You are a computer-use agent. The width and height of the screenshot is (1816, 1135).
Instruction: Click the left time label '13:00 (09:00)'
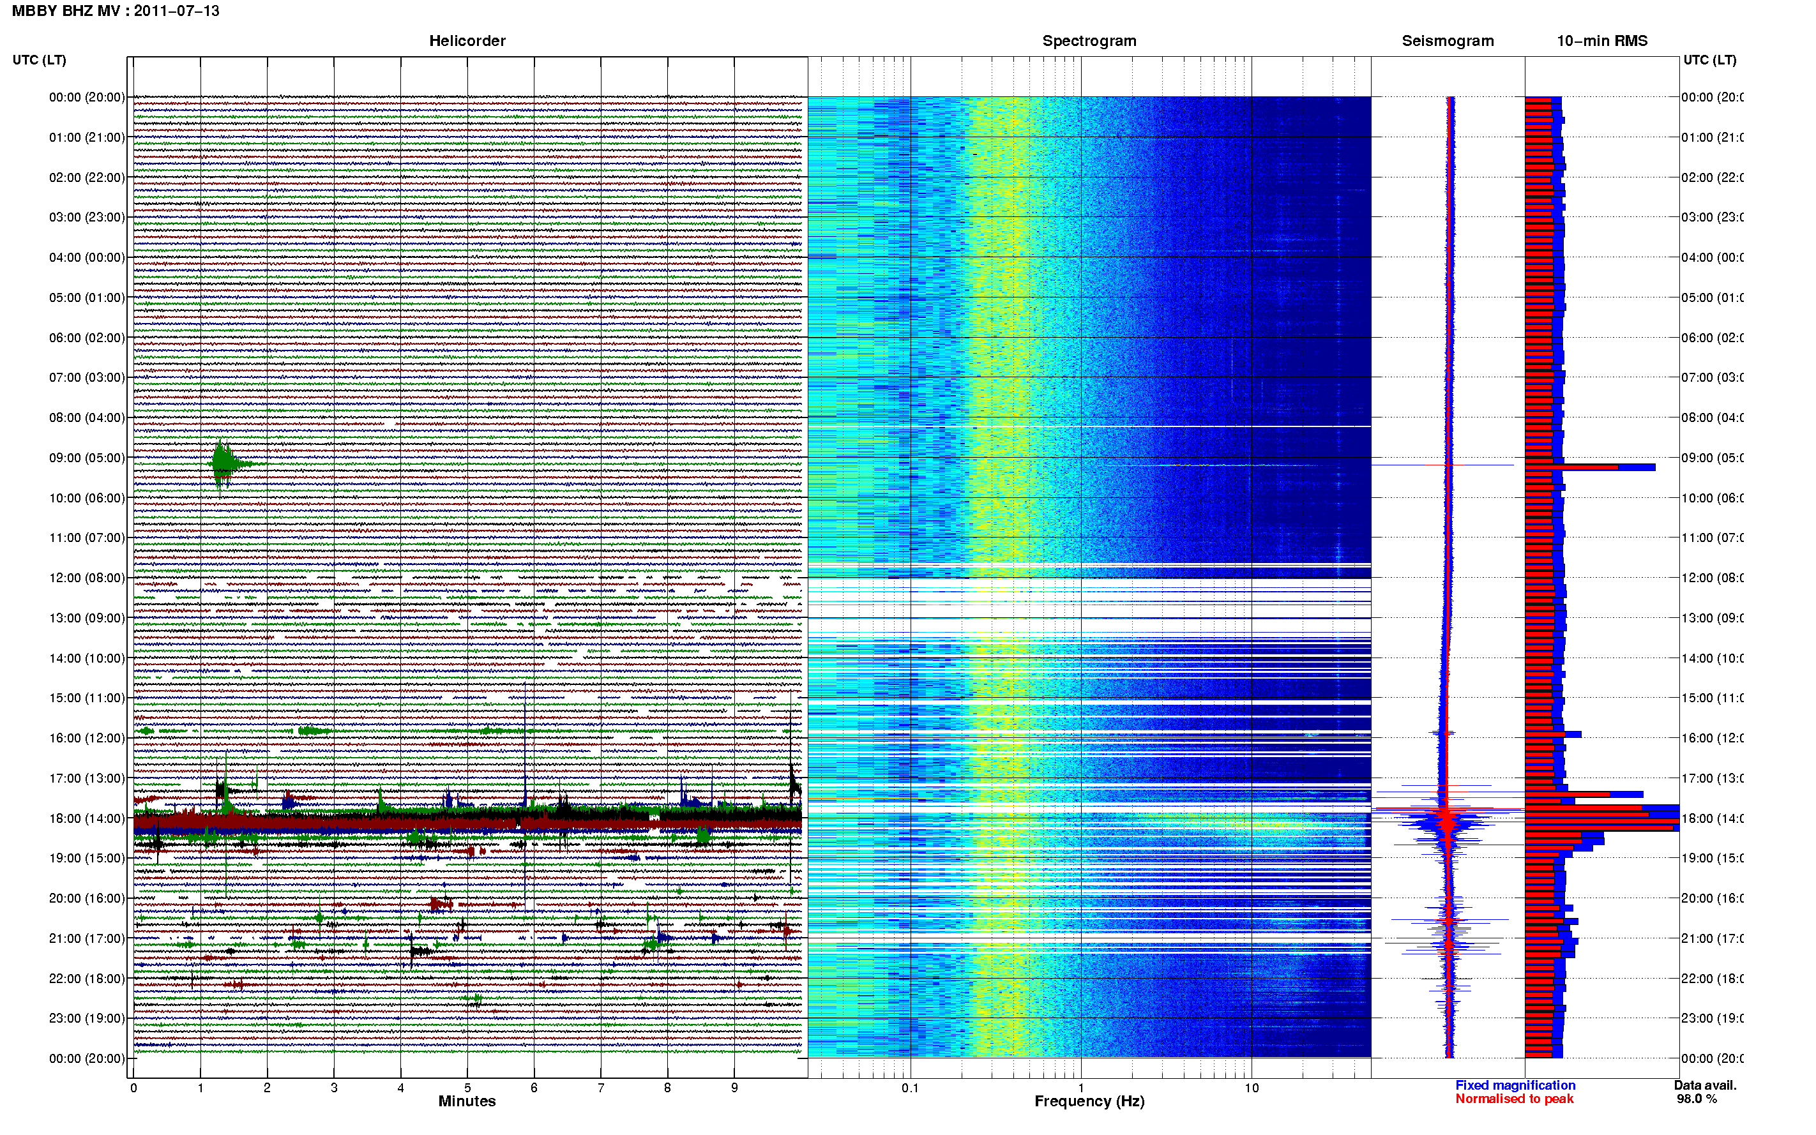[x=87, y=618]
